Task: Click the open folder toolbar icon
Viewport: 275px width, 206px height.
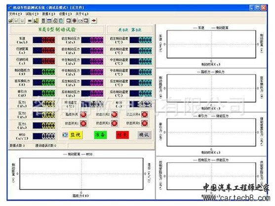Action: 11,21
